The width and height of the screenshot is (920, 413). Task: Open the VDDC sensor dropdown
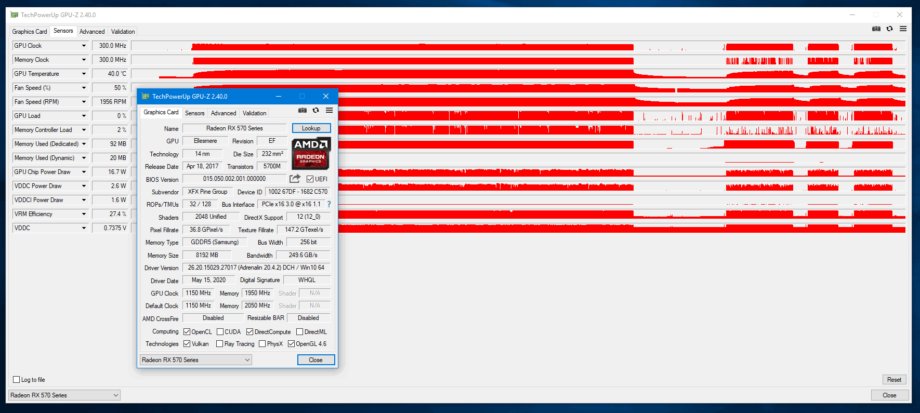84,228
